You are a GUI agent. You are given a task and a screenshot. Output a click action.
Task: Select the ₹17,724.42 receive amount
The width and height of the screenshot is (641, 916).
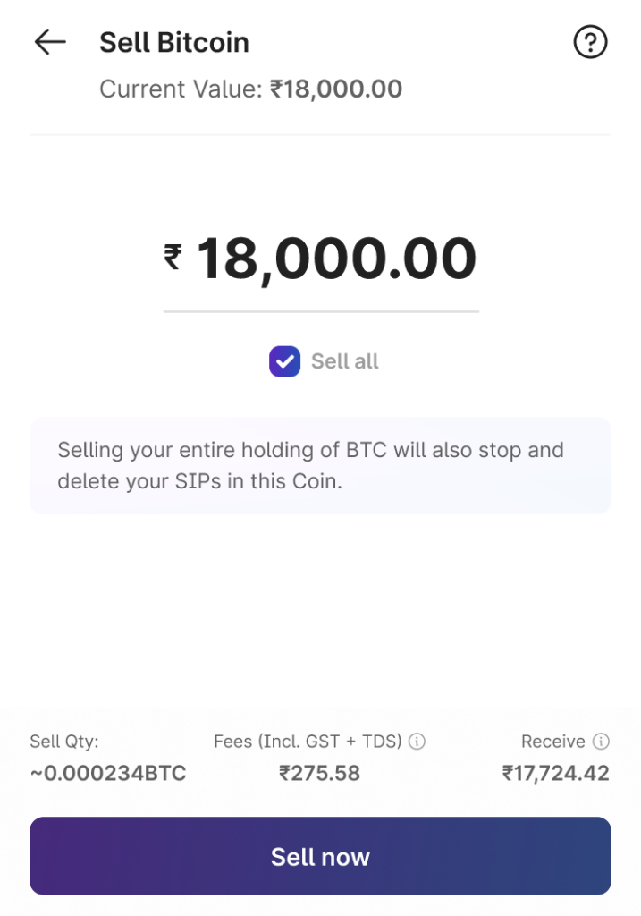(x=555, y=773)
